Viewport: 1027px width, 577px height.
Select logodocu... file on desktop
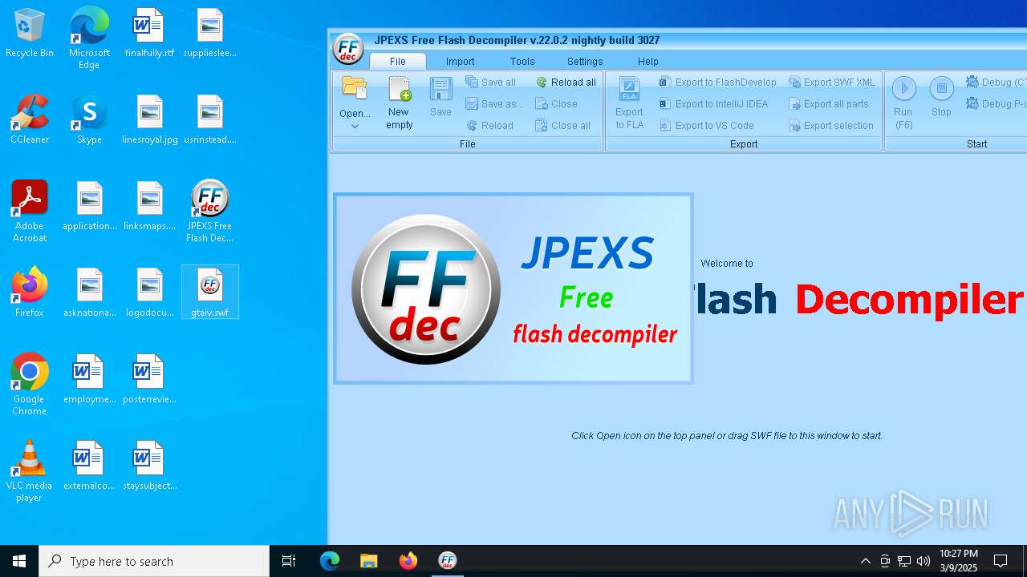tap(149, 293)
